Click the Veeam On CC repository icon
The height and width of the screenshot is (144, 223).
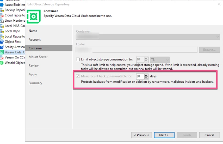[x=2, y=57]
